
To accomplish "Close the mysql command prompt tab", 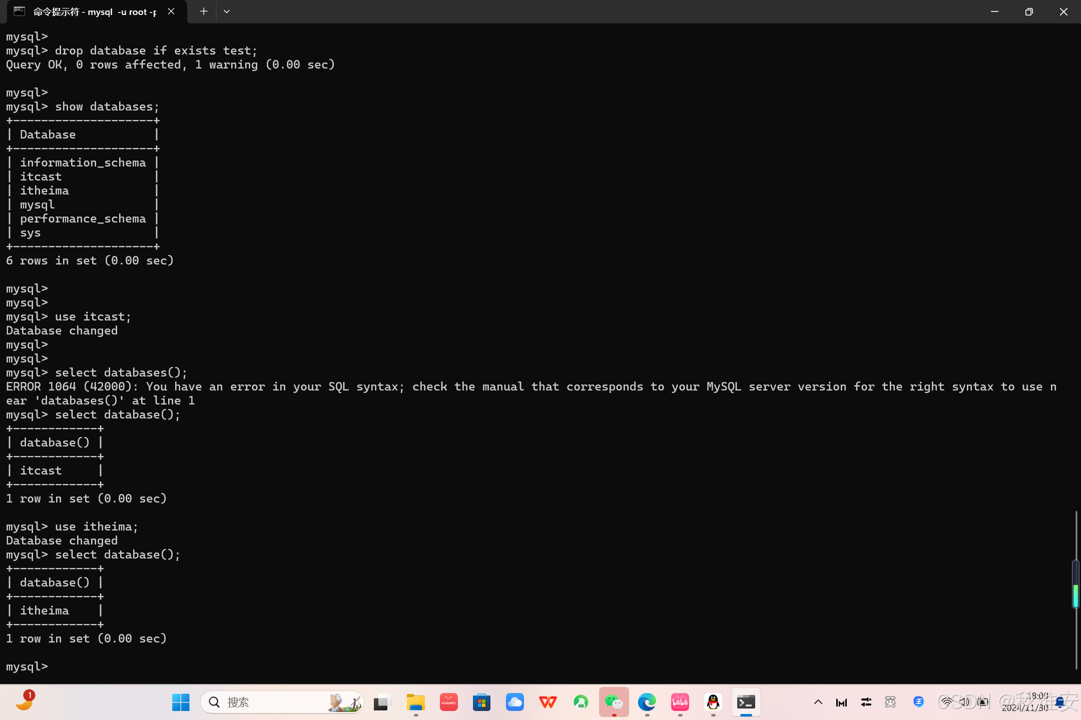I will pyautogui.click(x=171, y=11).
